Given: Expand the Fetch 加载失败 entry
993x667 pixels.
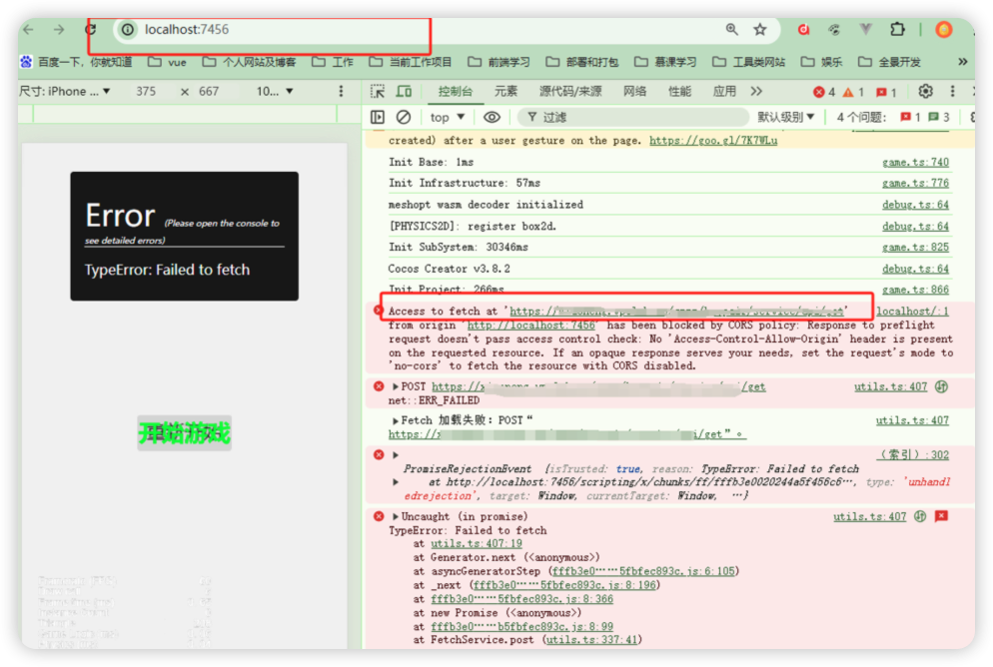Looking at the screenshot, I should click(x=396, y=420).
